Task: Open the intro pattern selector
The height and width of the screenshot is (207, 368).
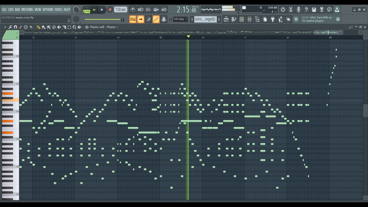Action: (205, 19)
